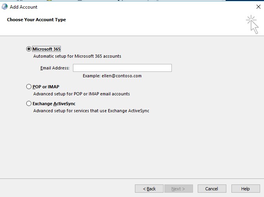Go back with the Back button
The image size is (264, 197).
(x=149, y=189)
